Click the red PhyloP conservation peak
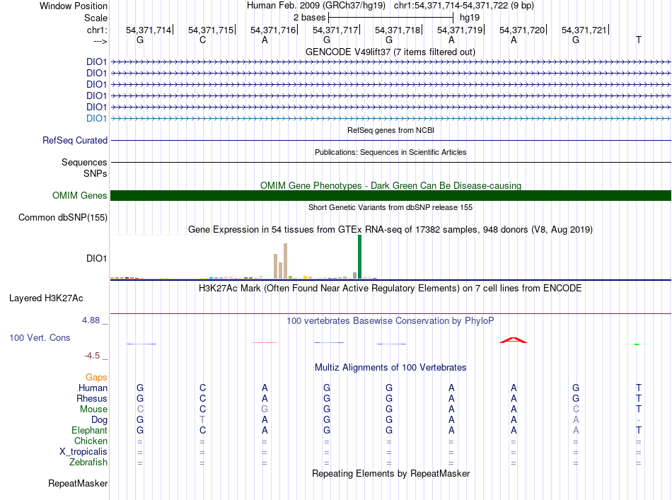This screenshot has height=500, width=672. [x=514, y=341]
